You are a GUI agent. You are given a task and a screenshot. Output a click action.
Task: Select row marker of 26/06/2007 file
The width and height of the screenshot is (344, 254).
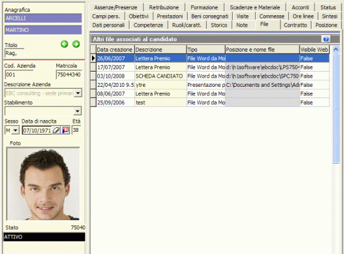pyautogui.click(x=93, y=58)
